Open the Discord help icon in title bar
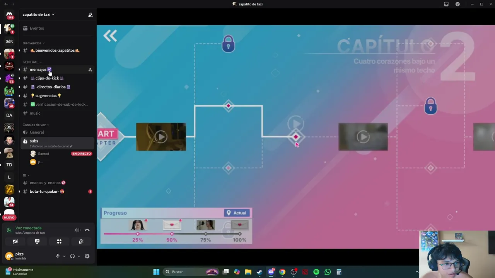The image size is (495, 278). click(x=458, y=4)
